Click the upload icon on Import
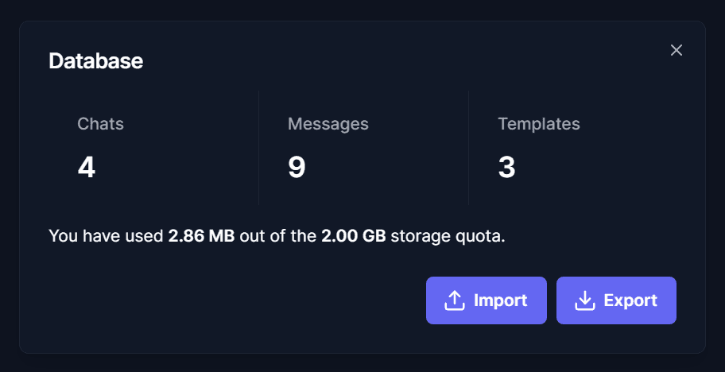This screenshot has height=372, width=725. pos(454,300)
